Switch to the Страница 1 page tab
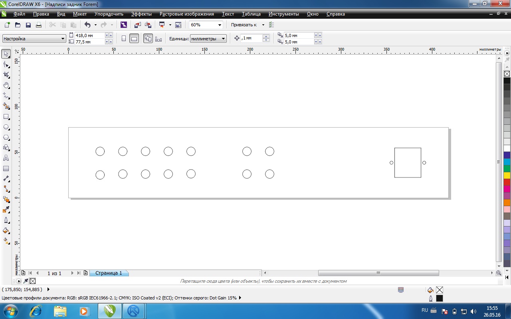Screen dimensions: 511x319 click(x=109, y=273)
